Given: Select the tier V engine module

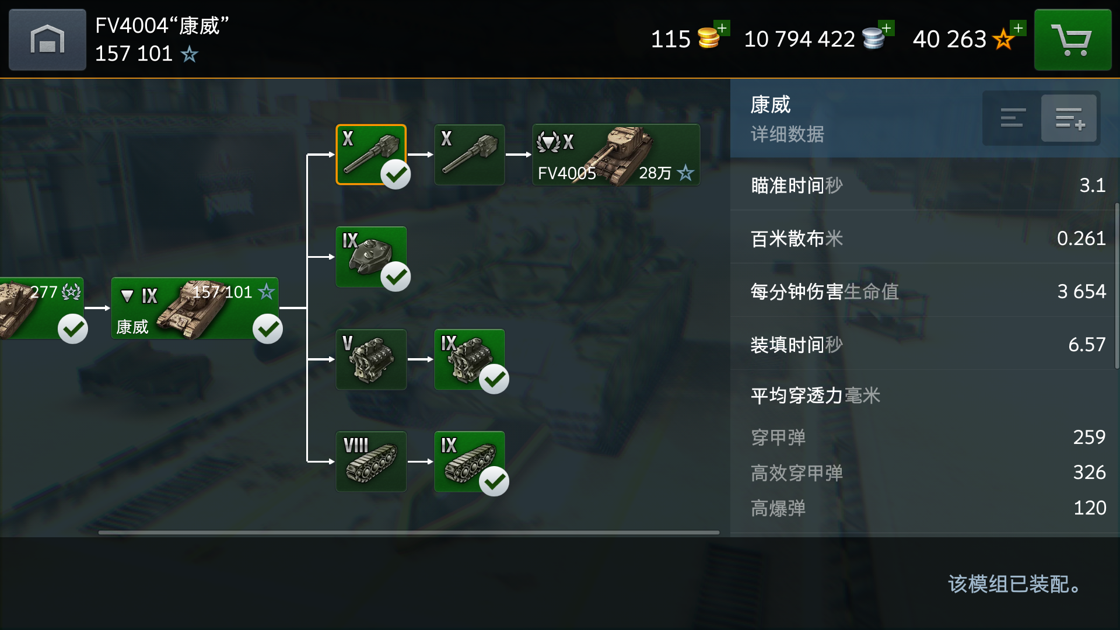Looking at the screenshot, I should tap(371, 359).
